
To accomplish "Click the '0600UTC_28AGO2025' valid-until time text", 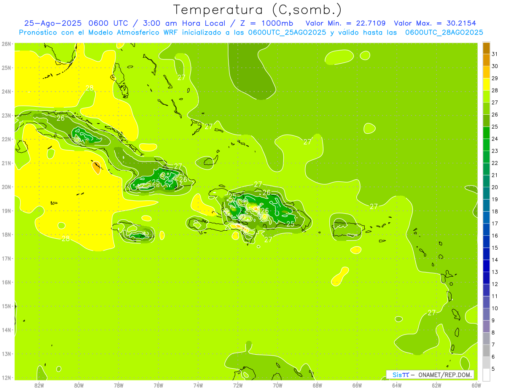I will coord(444,32).
